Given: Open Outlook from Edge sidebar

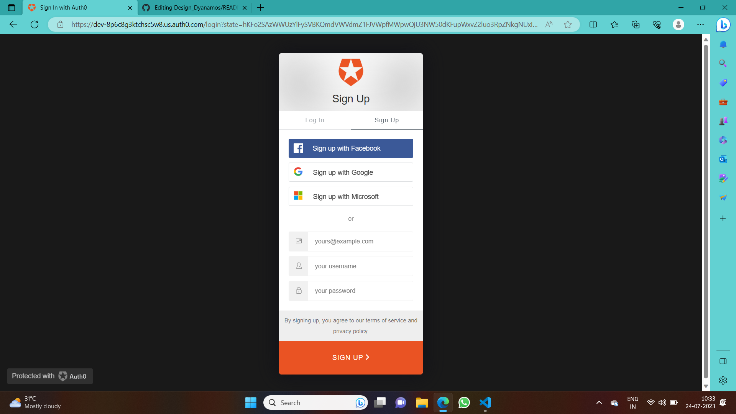Looking at the screenshot, I should click(x=723, y=159).
